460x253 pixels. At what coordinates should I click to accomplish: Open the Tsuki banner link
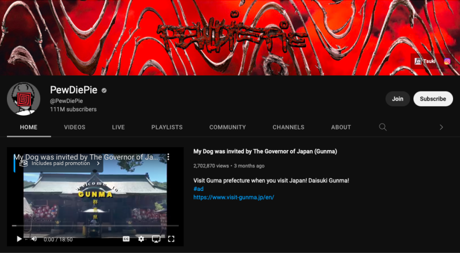click(x=425, y=61)
